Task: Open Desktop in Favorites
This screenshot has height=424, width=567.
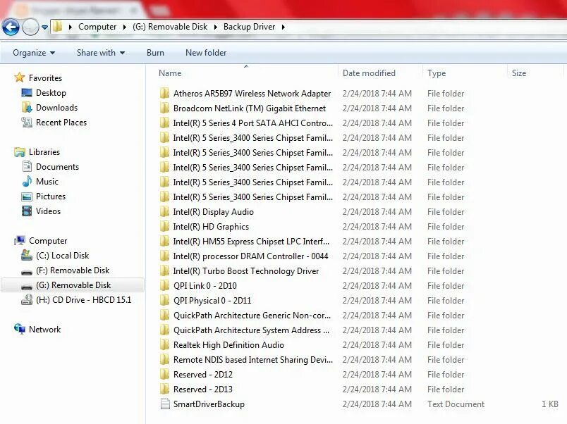Action: (x=51, y=93)
